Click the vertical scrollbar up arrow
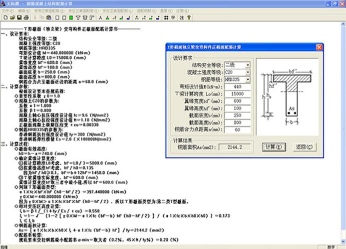This screenshot has height=249, width=346. (x=343, y=24)
